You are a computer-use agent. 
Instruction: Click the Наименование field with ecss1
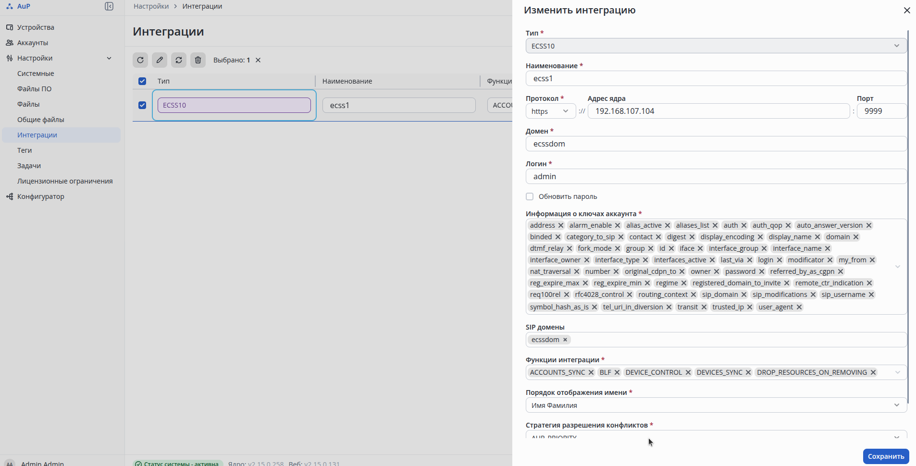tap(716, 78)
